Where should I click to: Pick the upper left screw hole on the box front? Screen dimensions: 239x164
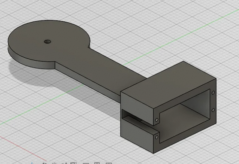(x=157, y=120)
